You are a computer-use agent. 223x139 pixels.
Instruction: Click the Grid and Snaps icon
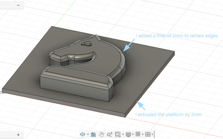point(138,134)
